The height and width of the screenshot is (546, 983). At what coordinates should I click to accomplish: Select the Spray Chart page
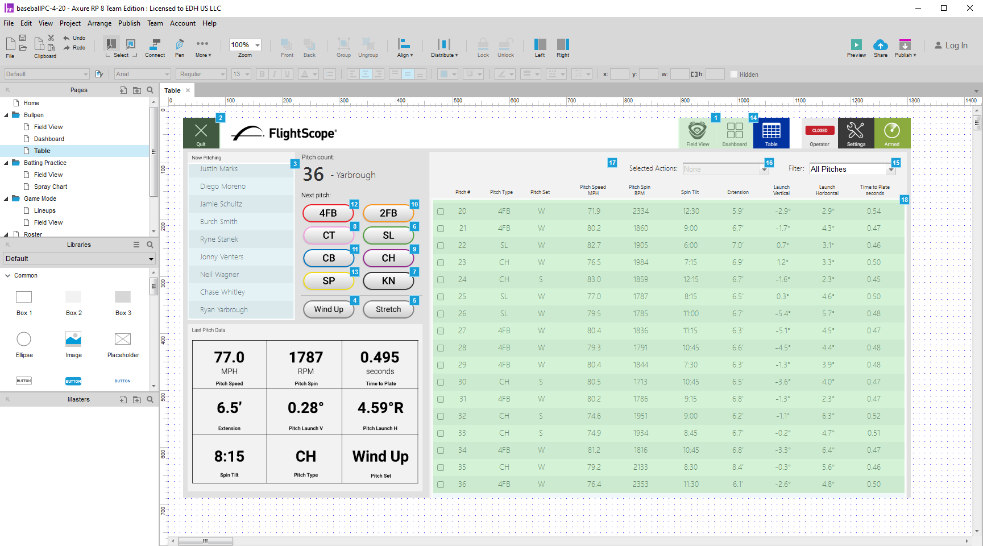(51, 187)
